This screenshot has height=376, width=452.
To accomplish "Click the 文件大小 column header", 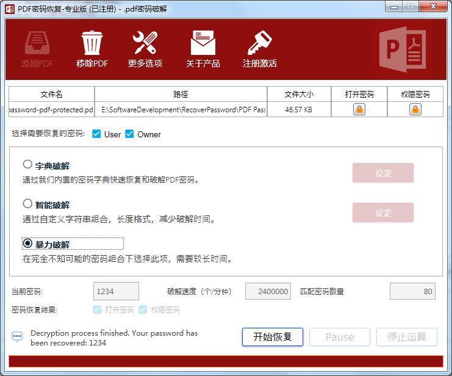I will click(x=299, y=94).
